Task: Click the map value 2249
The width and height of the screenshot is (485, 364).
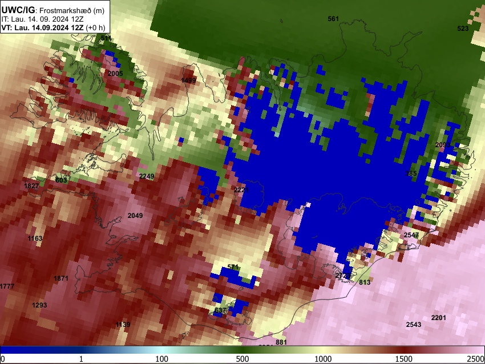Action: (147, 176)
